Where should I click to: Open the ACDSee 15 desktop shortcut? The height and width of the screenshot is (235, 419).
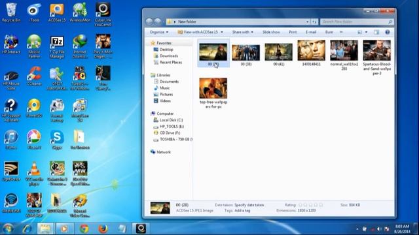(x=57, y=12)
